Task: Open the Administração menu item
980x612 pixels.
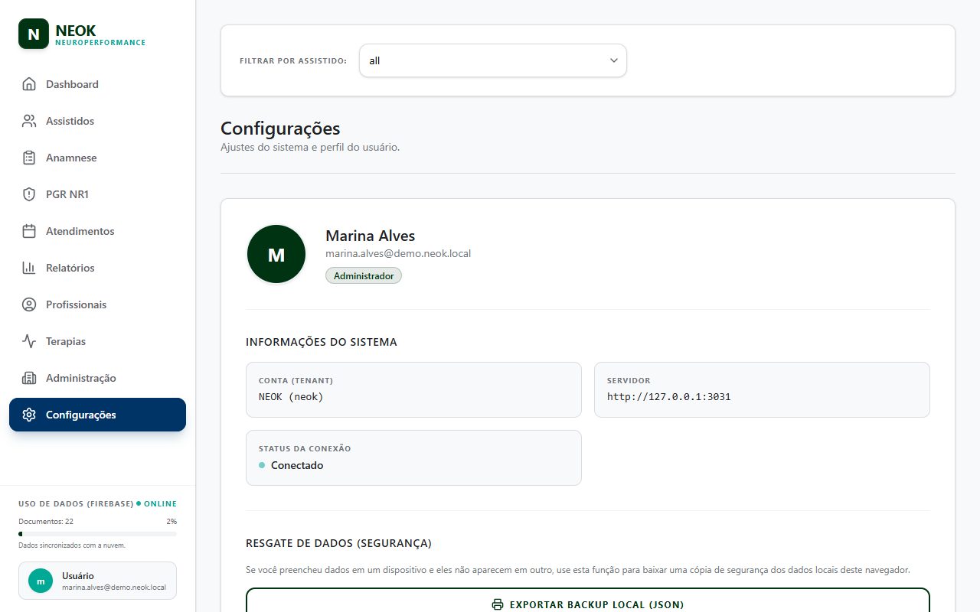Action: point(97,378)
